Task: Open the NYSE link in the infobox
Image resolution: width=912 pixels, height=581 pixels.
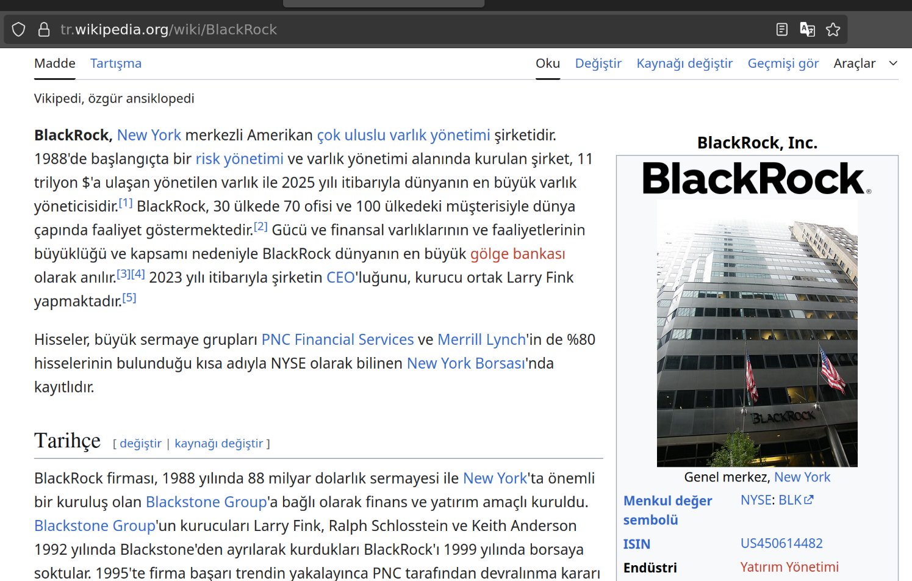Action: (x=757, y=500)
